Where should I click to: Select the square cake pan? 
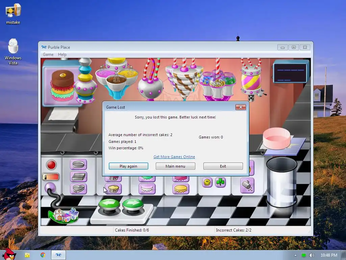(x=78, y=177)
